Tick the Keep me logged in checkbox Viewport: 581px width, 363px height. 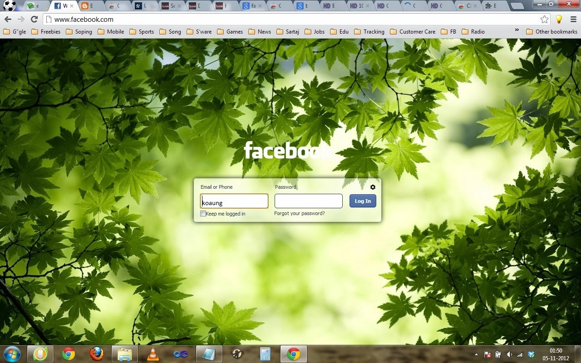[x=203, y=213]
